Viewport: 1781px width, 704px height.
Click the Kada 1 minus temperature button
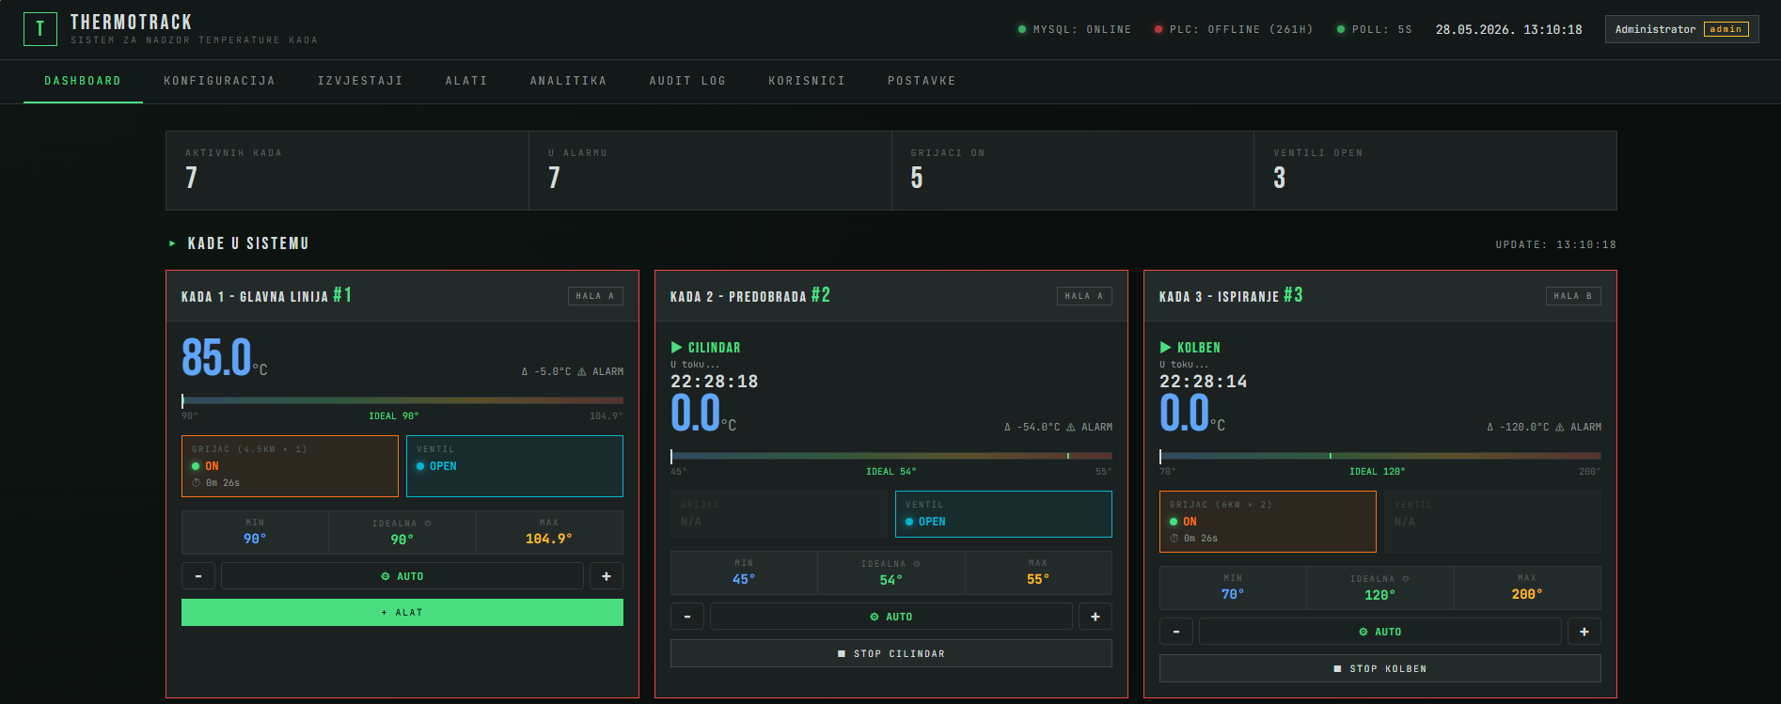198,576
